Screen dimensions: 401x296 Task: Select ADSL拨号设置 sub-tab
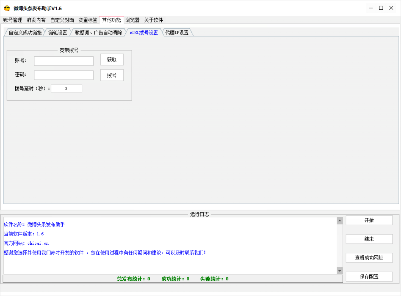(144, 33)
